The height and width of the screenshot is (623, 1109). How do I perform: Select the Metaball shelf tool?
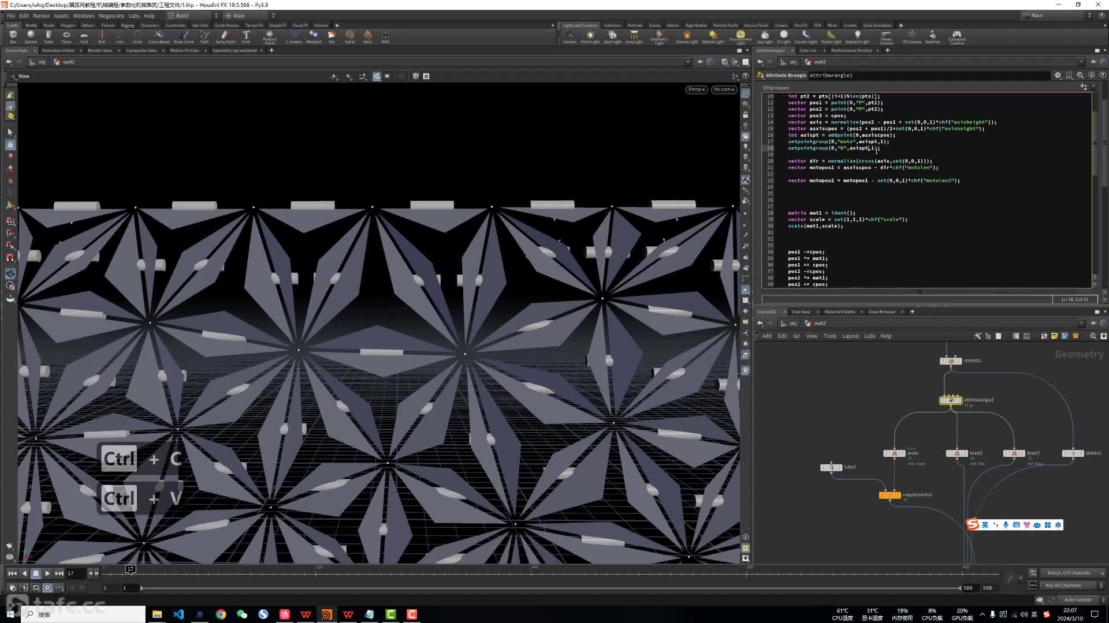click(314, 37)
